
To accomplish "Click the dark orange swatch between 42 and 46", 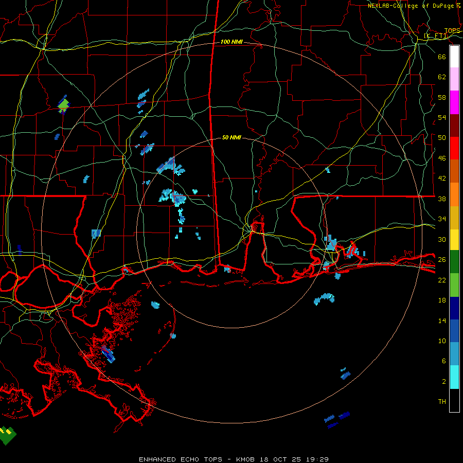I will 454,171.
